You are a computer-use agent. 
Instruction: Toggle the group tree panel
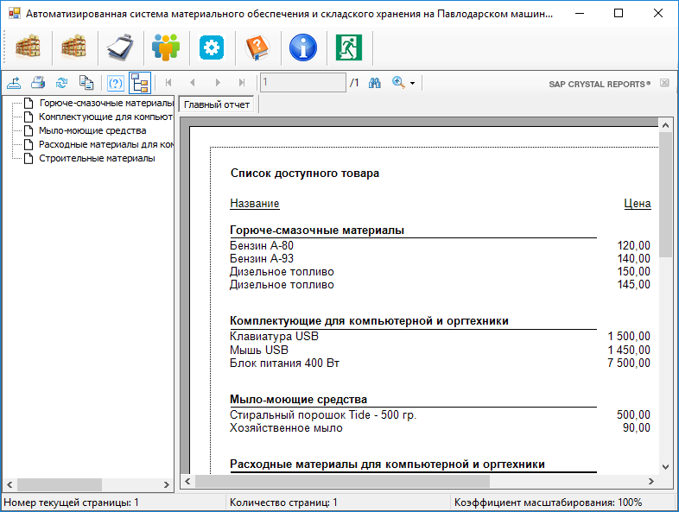[x=140, y=83]
